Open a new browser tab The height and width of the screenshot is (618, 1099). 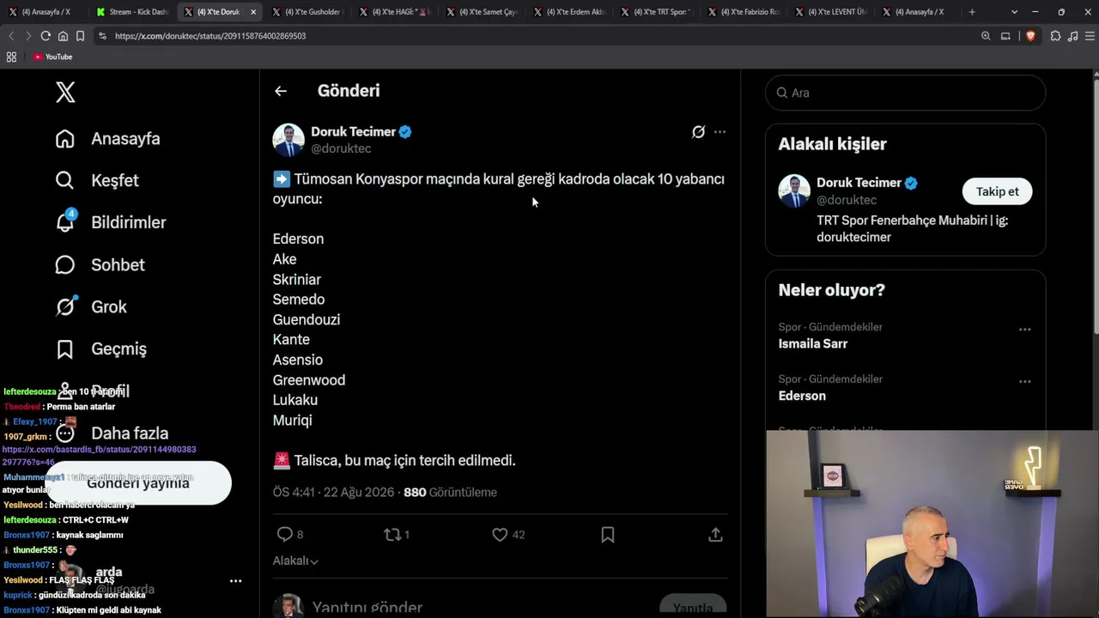point(972,12)
